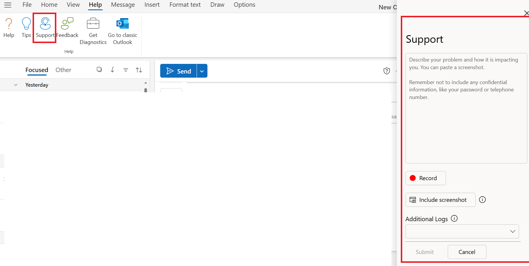Open the File menu tab
529x266 pixels.
27,5
